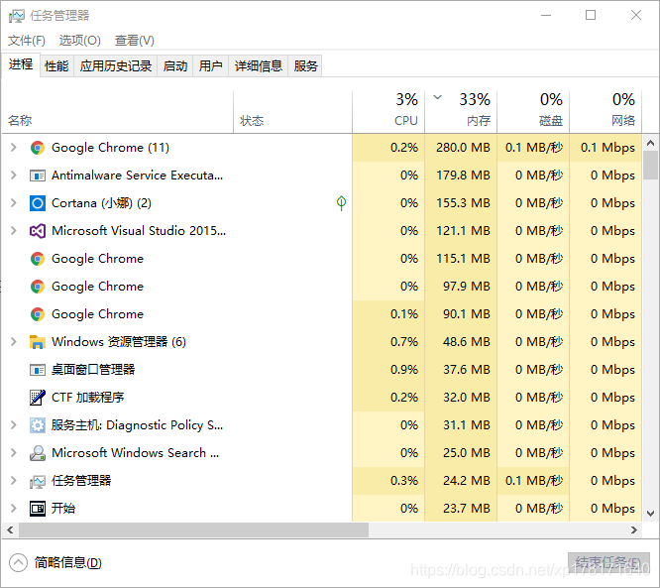Select the 桌面窗口管理器 row name
The width and height of the screenshot is (660, 588).
[x=93, y=370]
